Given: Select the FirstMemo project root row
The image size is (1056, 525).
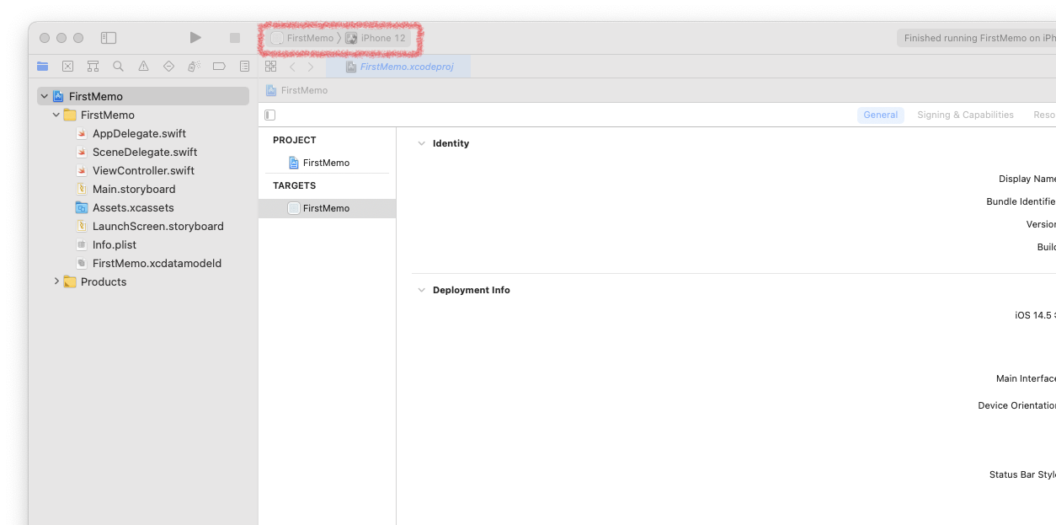Looking at the screenshot, I should click(143, 96).
